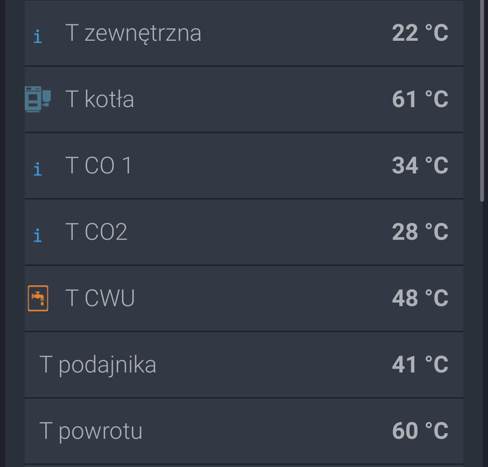The width and height of the screenshot is (488, 467).
Task: Click the 34 °C value for T CO 1
Action: point(420,165)
